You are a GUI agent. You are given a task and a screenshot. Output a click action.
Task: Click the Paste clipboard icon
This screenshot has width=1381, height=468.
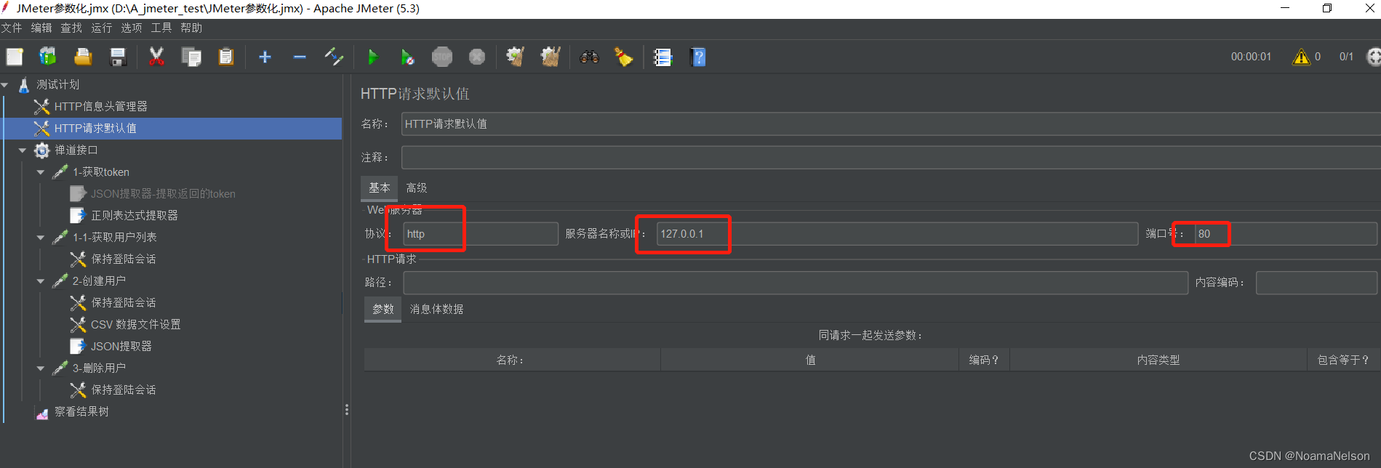pyautogui.click(x=226, y=57)
